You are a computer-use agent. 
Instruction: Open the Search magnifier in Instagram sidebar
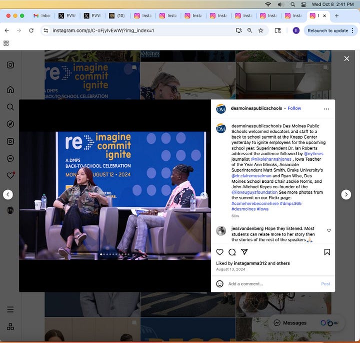pos(10,107)
